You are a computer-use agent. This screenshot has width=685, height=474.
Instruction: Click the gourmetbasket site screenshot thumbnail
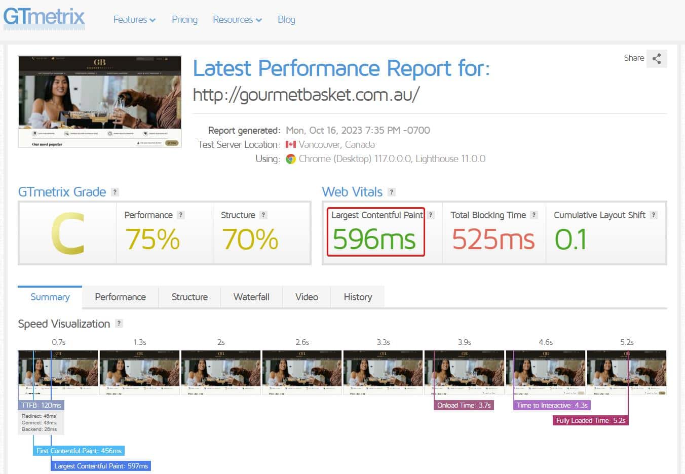(100, 101)
